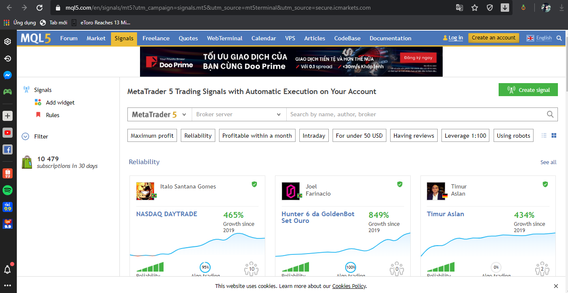The width and height of the screenshot is (568, 293).
Task: Click Create an account button
Action: click(x=494, y=38)
